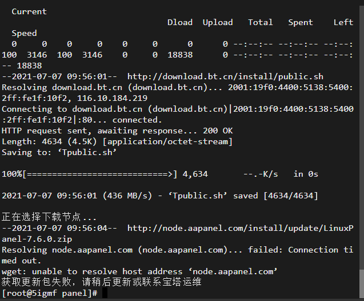Click the terminal scrollbar thumb at bottom
The width and height of the screenshot is (364, 301).
362,284
